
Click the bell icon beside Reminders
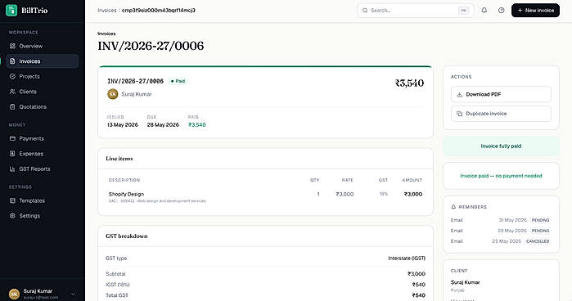(453, 207)
